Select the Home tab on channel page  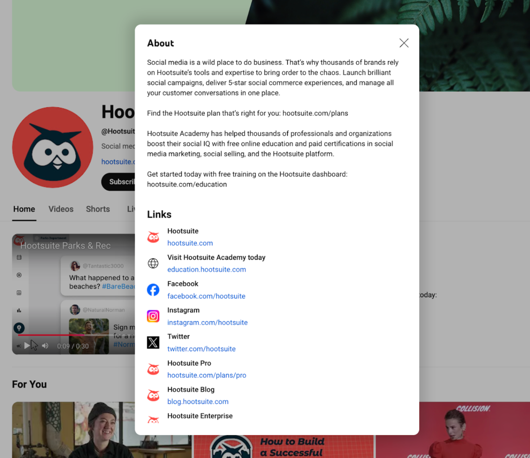24,209
